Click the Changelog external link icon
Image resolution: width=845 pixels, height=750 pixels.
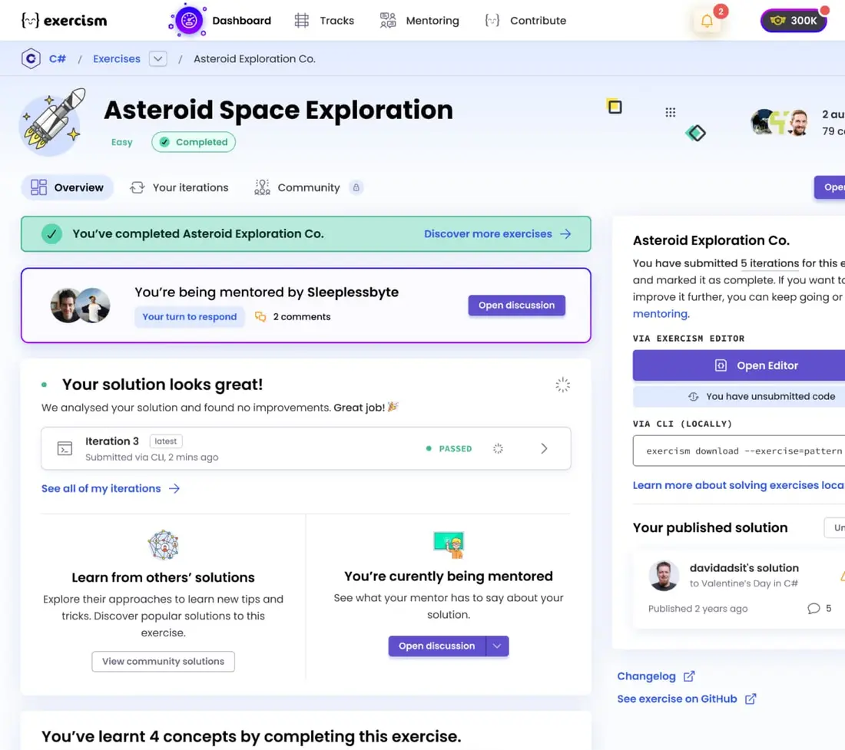click(x=689, y=676)
